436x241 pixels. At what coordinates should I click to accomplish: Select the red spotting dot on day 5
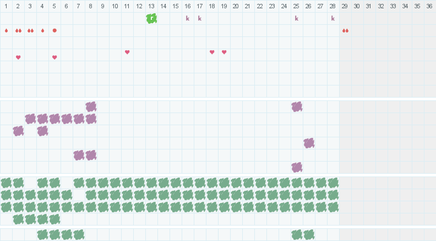pos(54,31)
